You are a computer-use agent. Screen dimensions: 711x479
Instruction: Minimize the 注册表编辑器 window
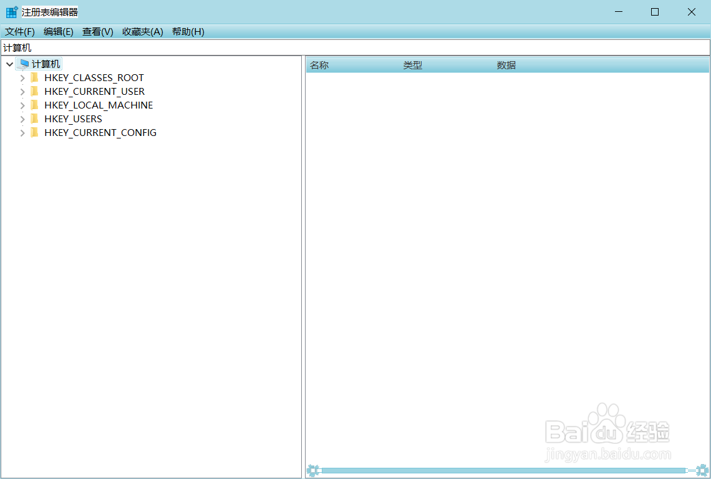(619, 12)
